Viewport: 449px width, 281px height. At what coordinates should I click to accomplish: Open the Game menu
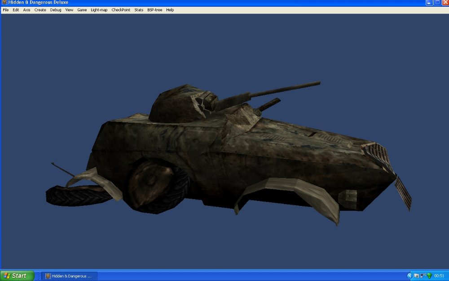[82, 10]
